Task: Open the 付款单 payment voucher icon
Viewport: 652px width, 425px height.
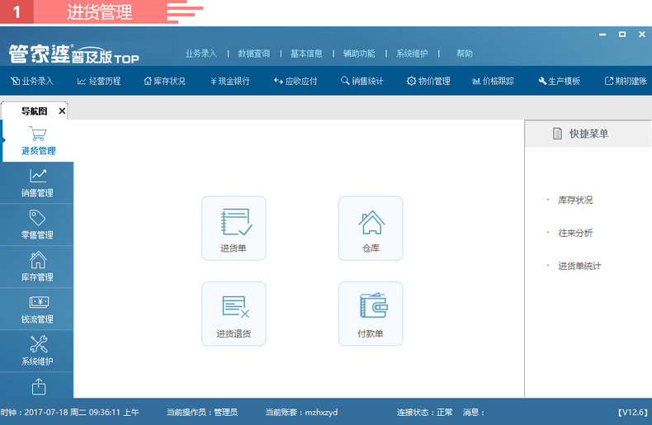Action: [371, 314]
